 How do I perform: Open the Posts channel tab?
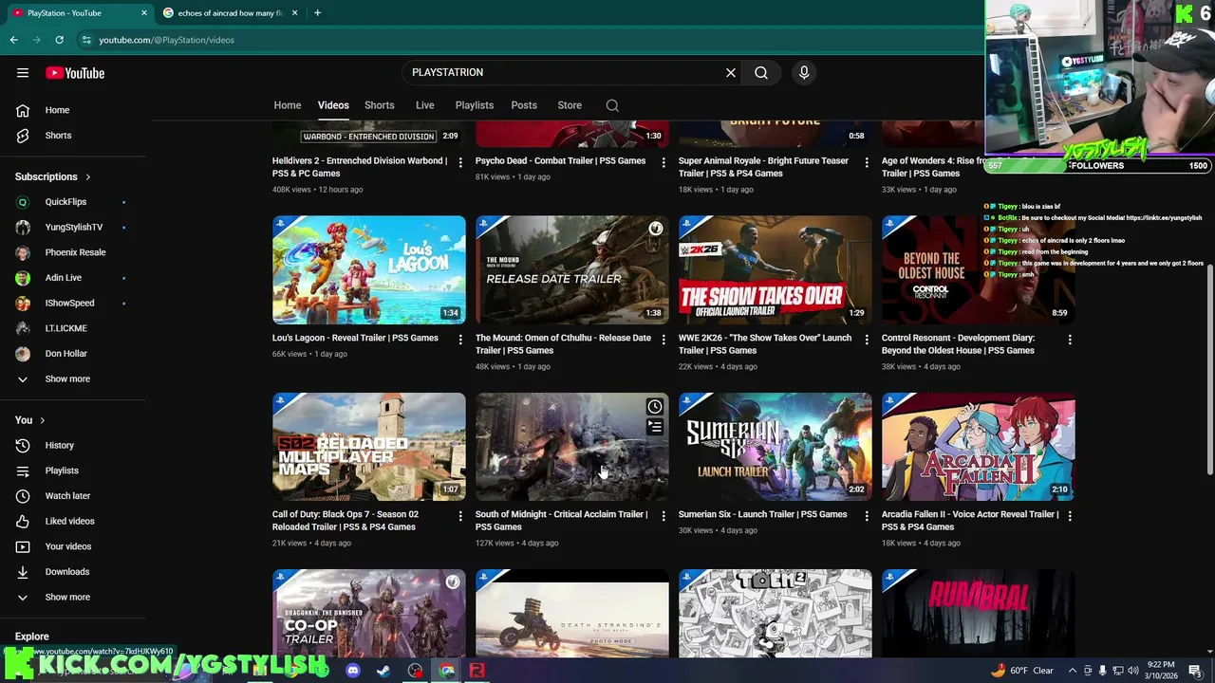click(x=524, y=105)
